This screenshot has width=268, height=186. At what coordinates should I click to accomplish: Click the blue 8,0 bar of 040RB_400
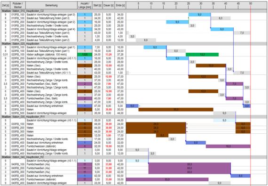click(x=240, y=176)
